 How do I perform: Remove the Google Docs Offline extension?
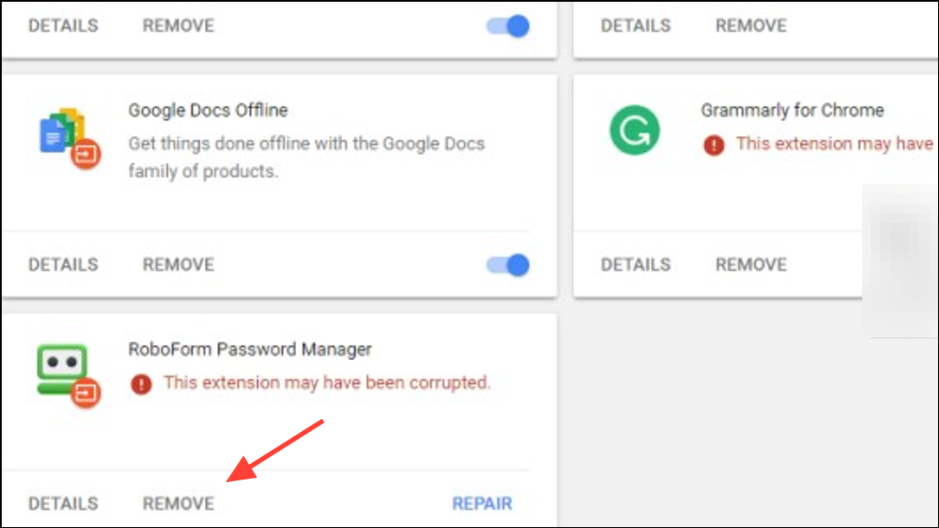(x=178, y=265)
